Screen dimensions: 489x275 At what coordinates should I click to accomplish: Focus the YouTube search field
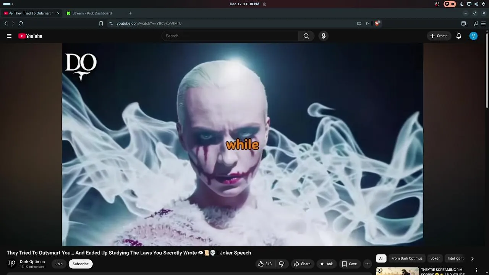[230, 36]
